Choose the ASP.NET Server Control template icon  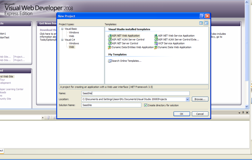click(x=110, y=43)
